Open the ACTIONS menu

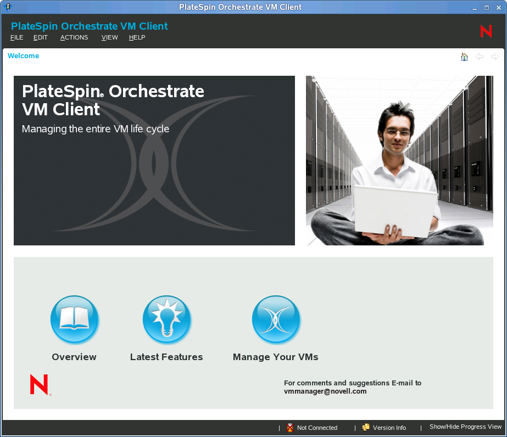pyautogui.click(x=74, y=37)
